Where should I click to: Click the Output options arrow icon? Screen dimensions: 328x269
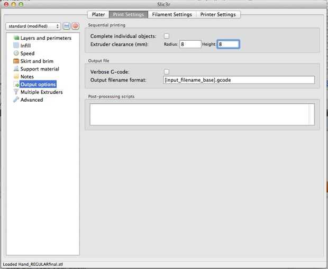(x=16, y=84)
